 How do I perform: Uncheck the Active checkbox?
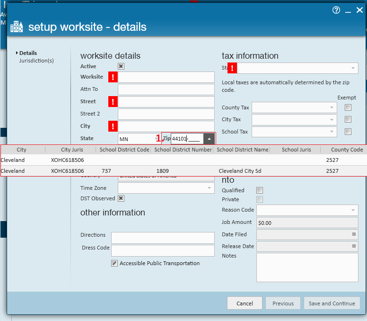click(121, 67)
